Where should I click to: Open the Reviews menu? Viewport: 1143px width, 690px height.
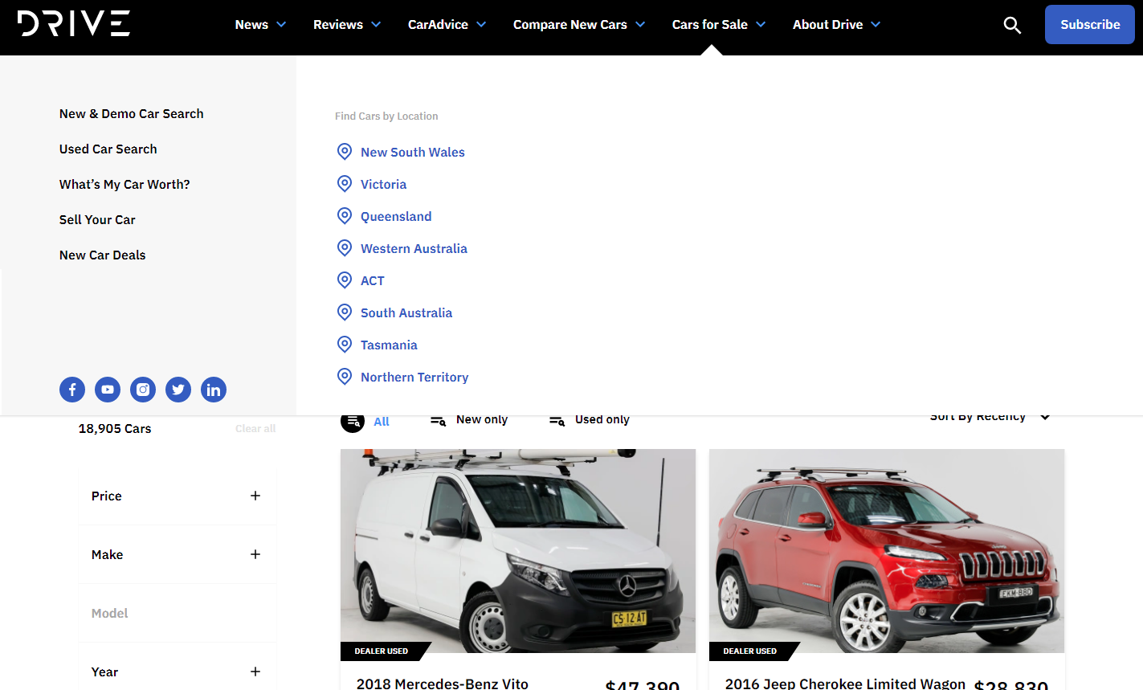pyautogui.click(x=346, y=25)
